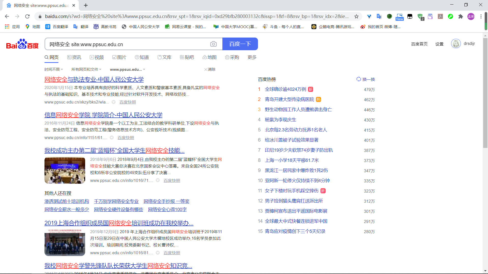This screenshot has height=274, width=488.
Task: Open 网易云课堂 bookmark
Action: pyautogui.click(x=185, y=27)
